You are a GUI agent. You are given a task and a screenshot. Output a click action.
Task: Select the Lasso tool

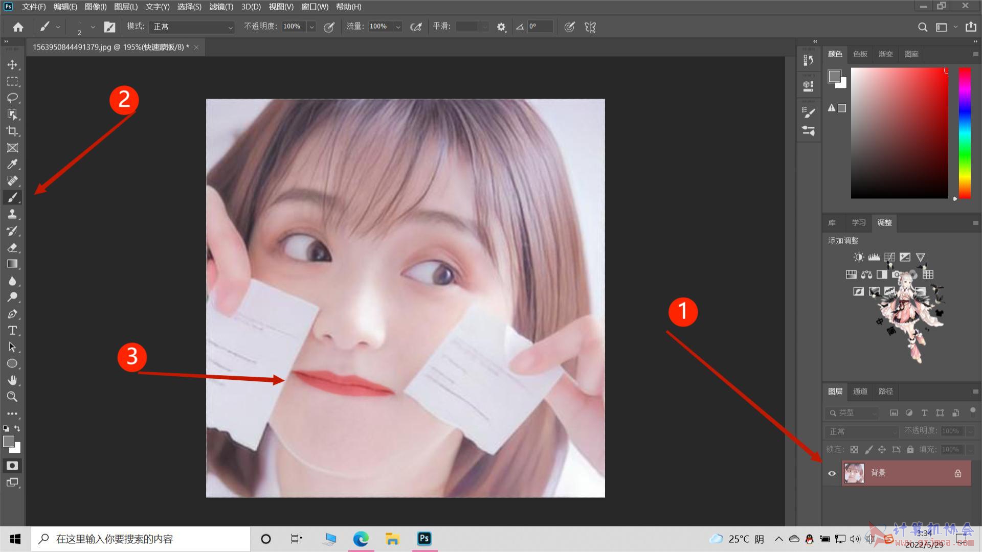click(x=12, y=98)
